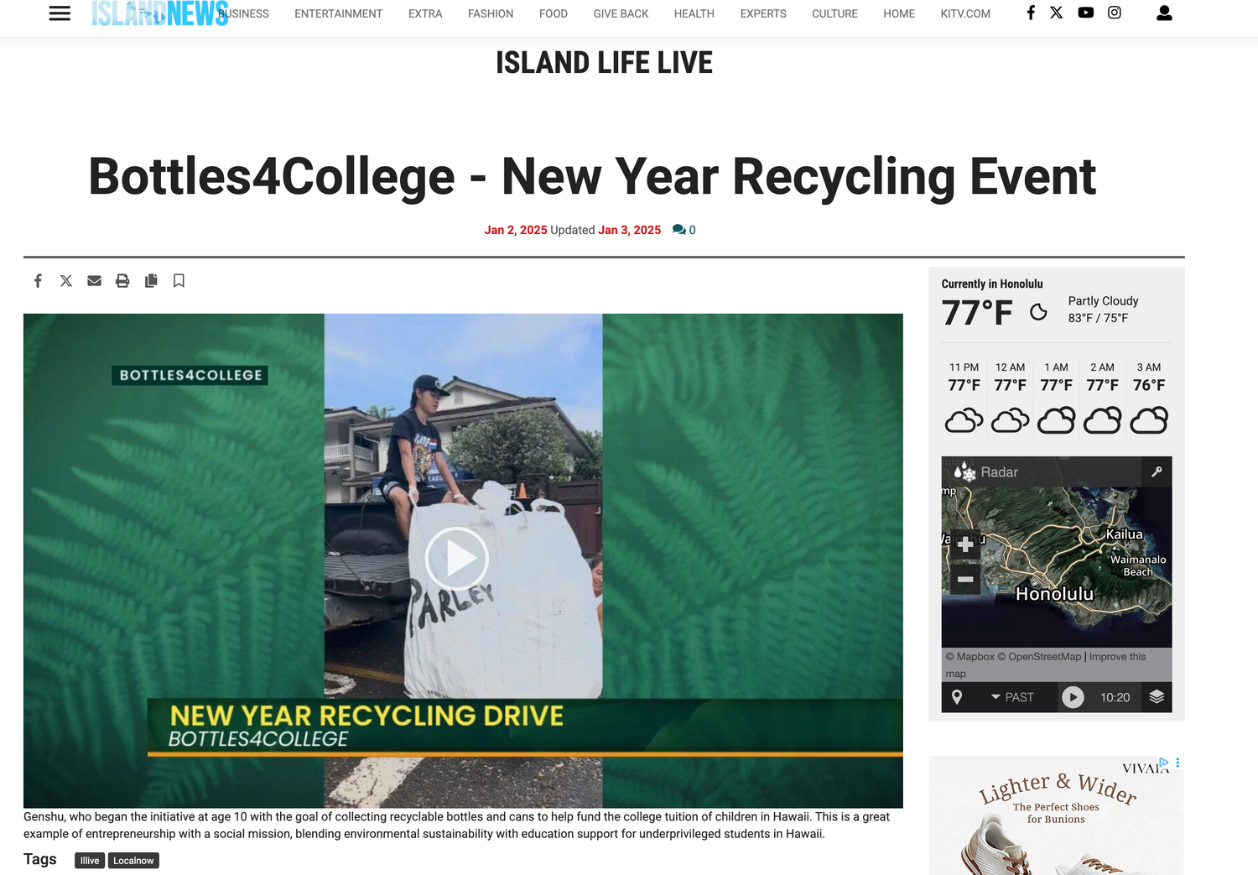Zoom in on the radar map
The image size is (1258, 875).
965,544
